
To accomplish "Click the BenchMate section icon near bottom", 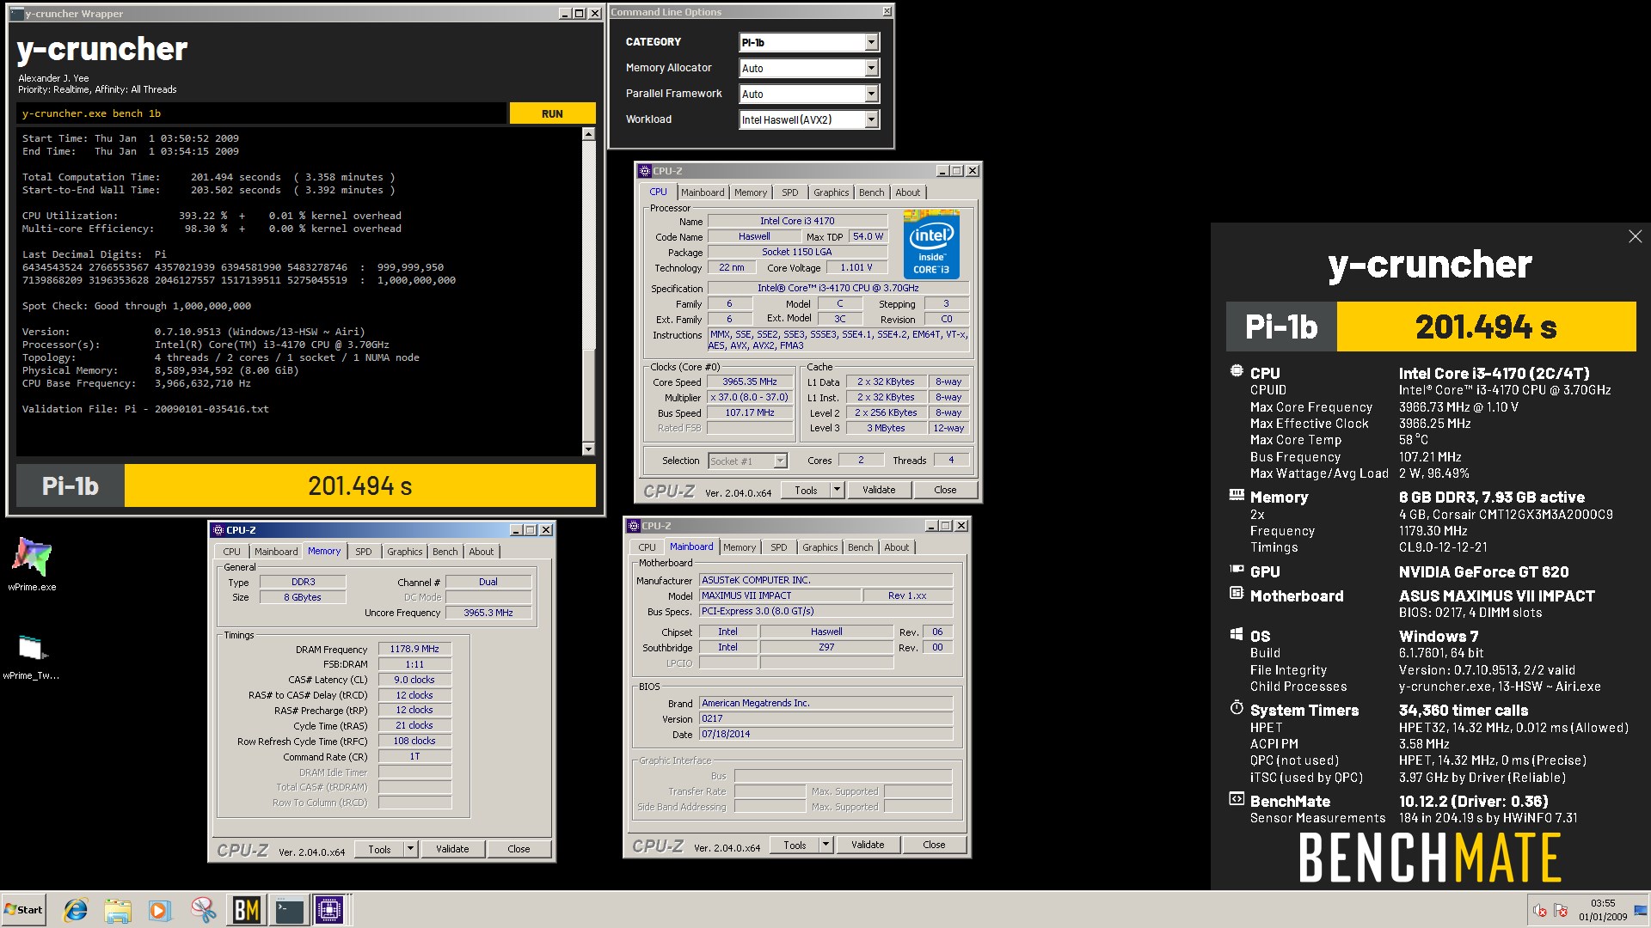I will [1237, 799].
